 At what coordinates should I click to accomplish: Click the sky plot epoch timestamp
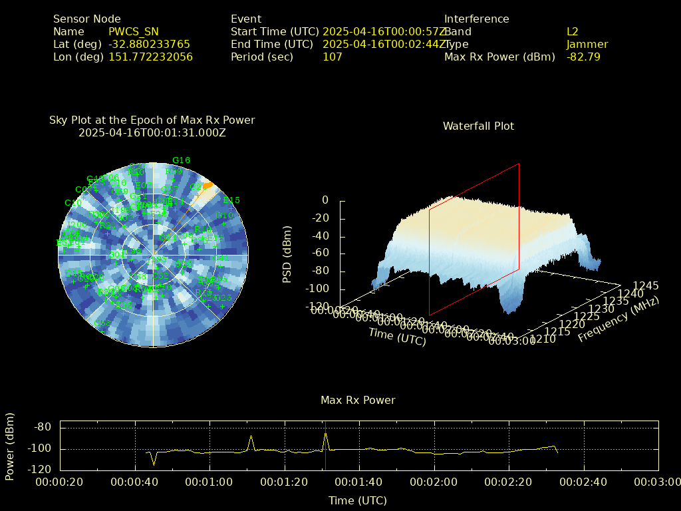[x=152, y=132]
